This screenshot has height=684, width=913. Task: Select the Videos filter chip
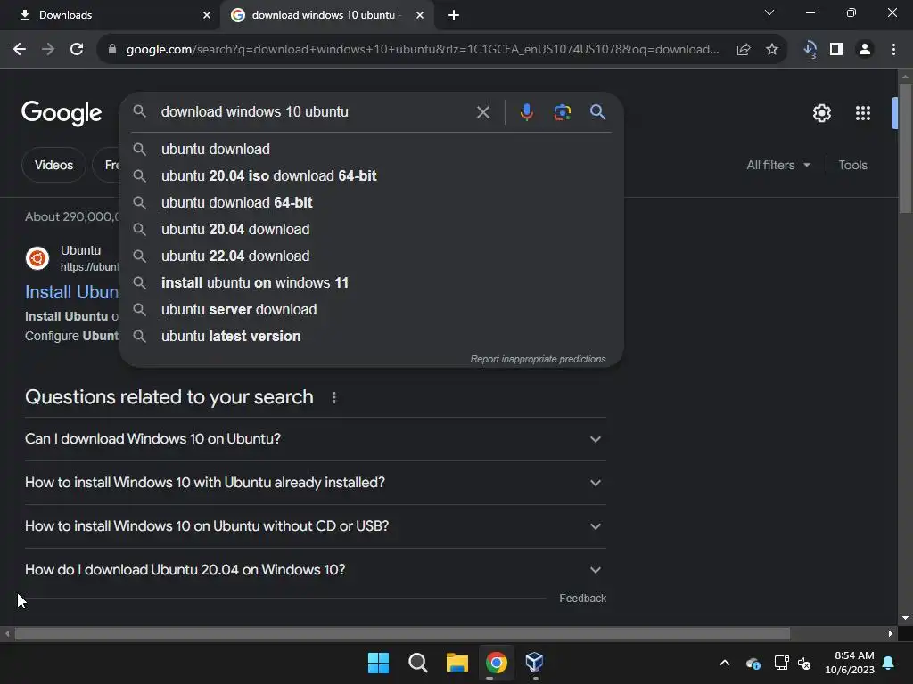pos(53,165)
